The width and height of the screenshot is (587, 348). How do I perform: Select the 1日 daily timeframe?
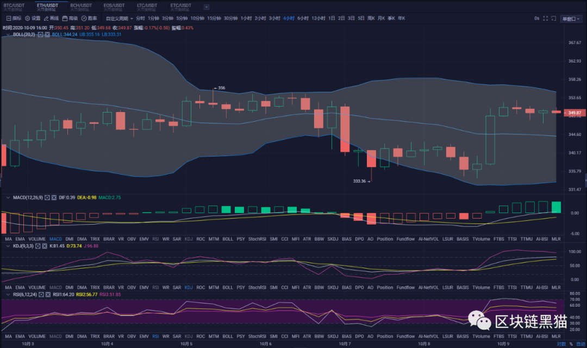332,18
